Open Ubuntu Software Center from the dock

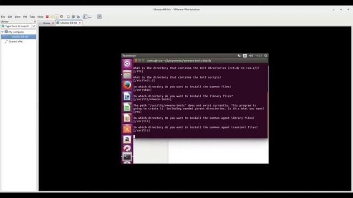point(127,129)
